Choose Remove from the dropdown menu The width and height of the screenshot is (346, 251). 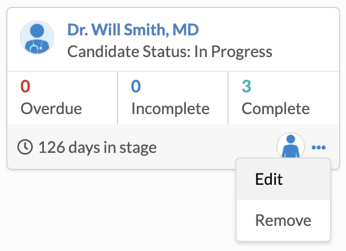coord(283,220)
